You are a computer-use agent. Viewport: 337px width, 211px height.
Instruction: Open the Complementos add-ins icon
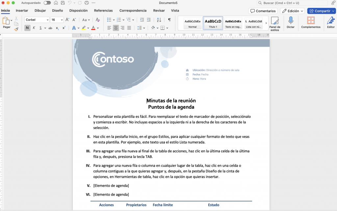[310, 21]
